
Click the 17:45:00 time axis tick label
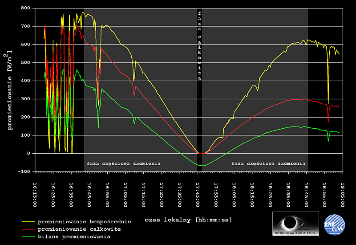[198, 195]
